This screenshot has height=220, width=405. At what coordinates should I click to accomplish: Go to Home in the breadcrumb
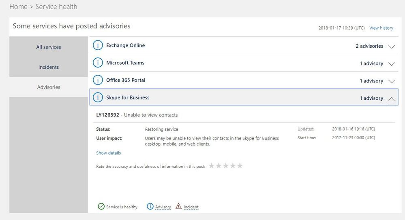coord(18,7)
